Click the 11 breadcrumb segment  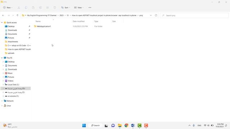[68, 15]
